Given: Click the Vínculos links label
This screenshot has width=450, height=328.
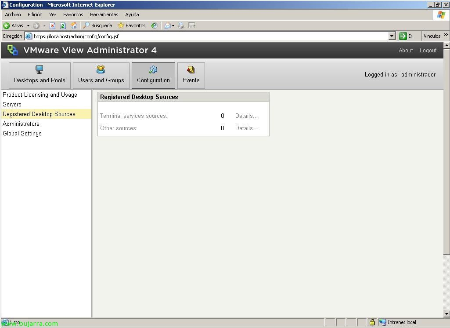Looking at the screenshot, I should 432,36.
